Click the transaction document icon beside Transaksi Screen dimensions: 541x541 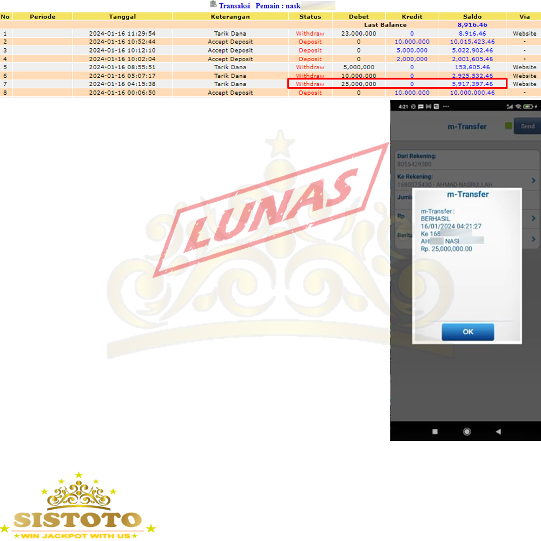(x=213, y=4)
